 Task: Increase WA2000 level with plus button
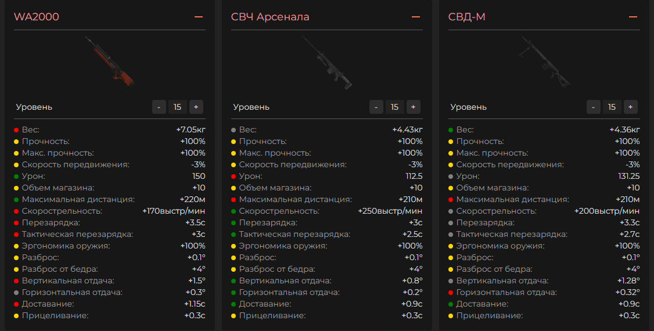(x=196, y=107)
